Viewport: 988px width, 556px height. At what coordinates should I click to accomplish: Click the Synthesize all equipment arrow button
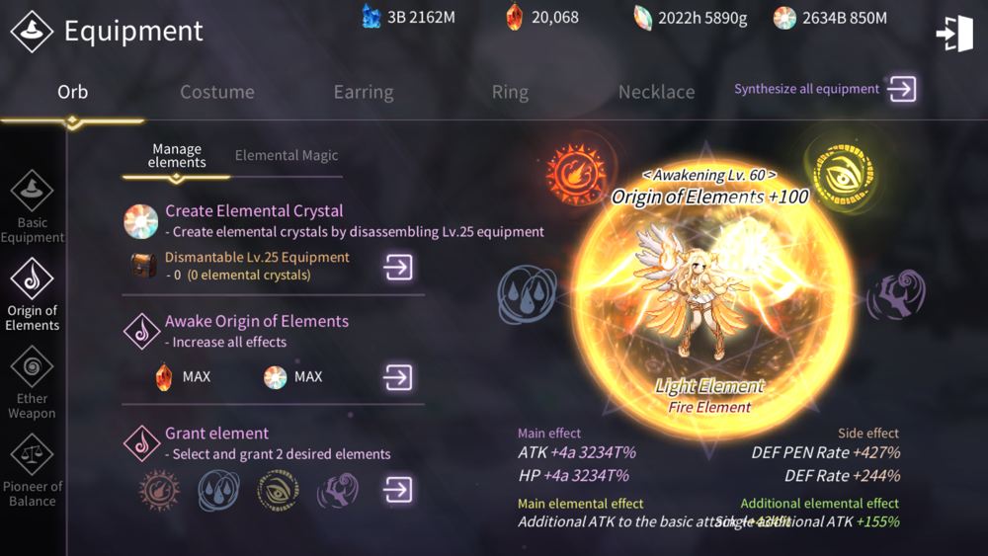902,89
